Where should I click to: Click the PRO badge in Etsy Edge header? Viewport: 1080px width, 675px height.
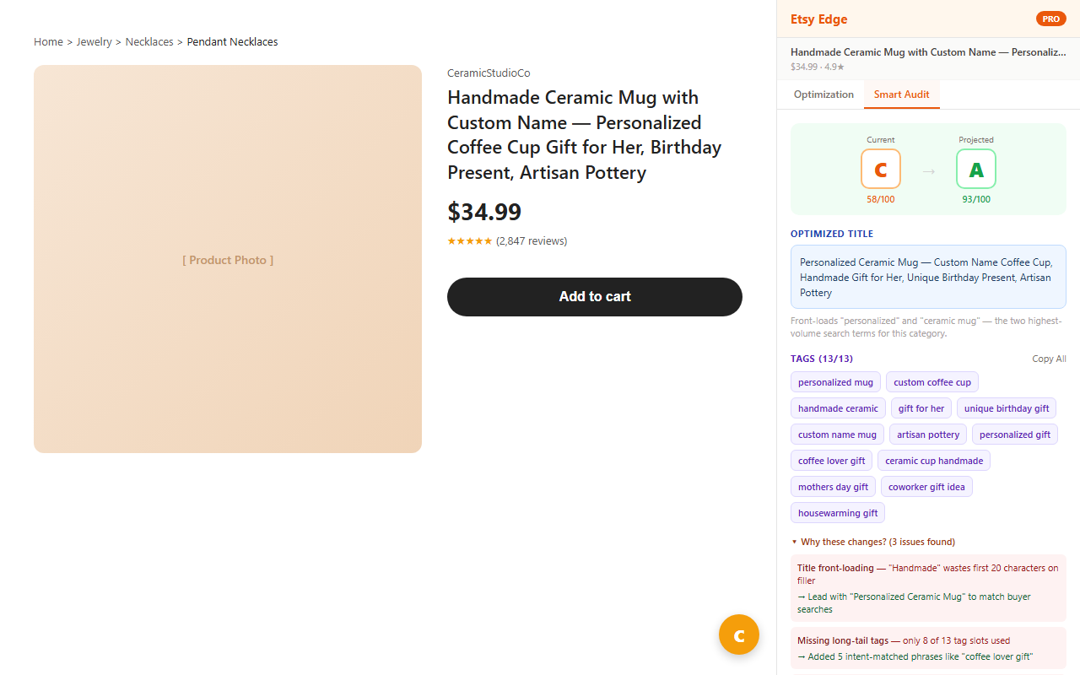tap(1050, 19)
